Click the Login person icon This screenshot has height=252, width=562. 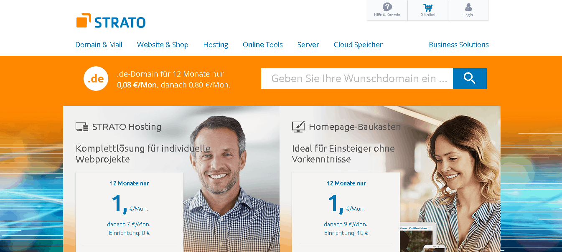(x=468, y=7)
